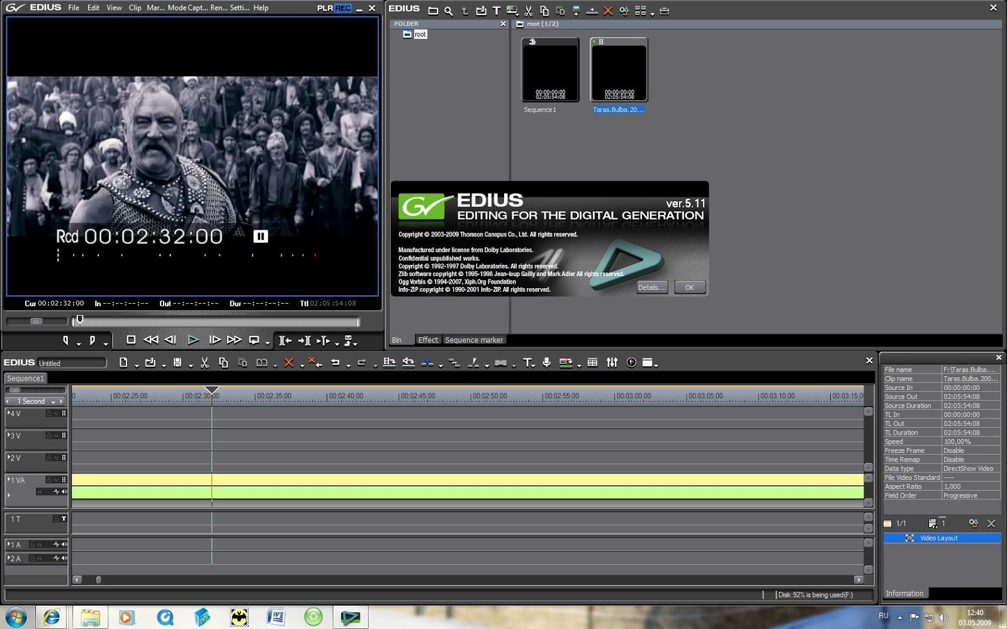
Task: Open the Edit menu
Action: [x=93, y=8]
